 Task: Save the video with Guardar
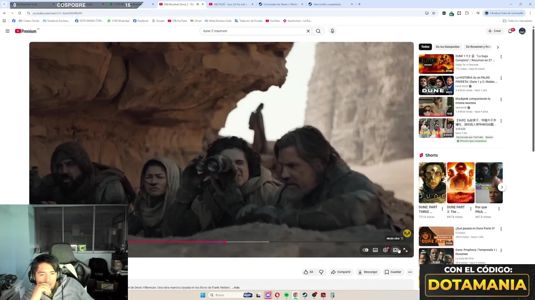[393, 272]
